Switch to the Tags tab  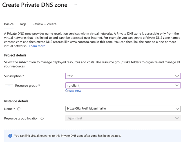(x=23, y=24)
